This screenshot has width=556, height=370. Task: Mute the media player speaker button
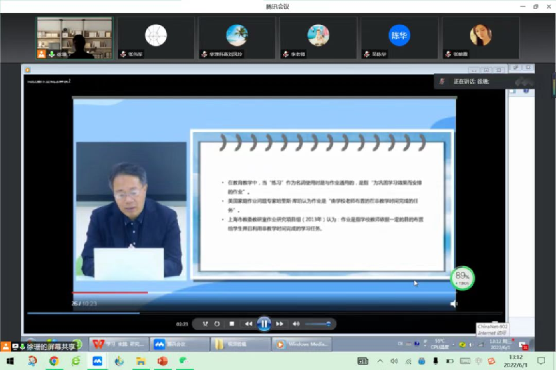point(296,323)
